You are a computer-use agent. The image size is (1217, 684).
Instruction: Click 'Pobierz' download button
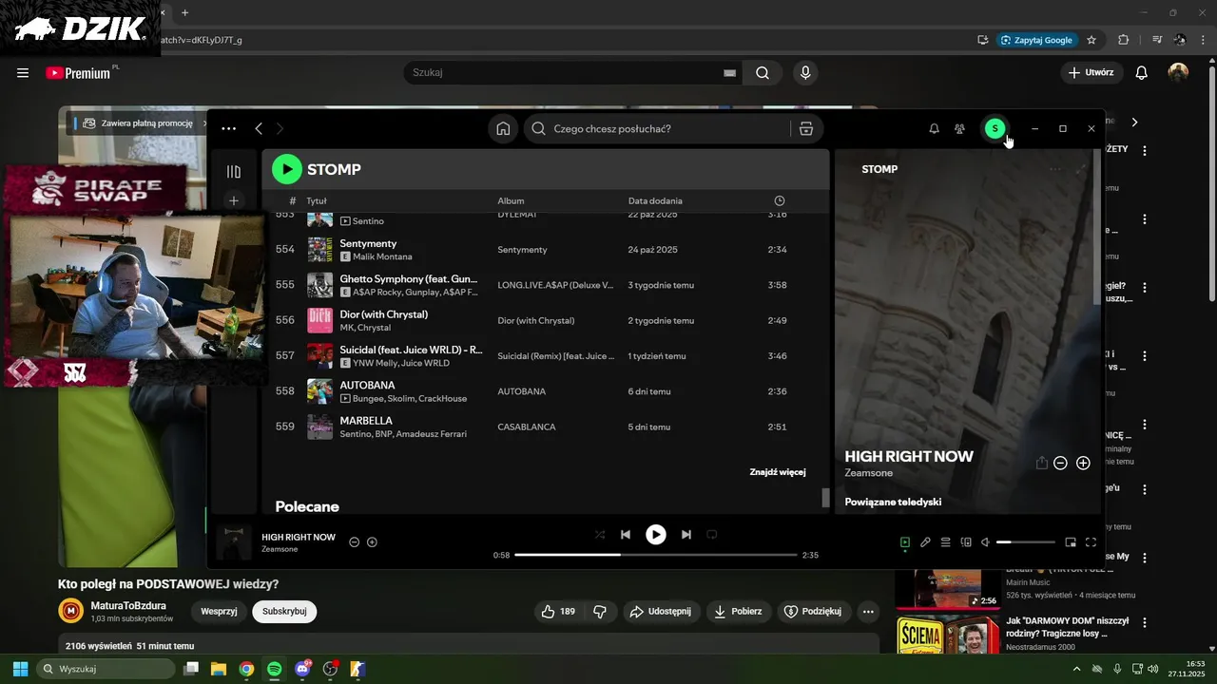[x=738, y=612]
